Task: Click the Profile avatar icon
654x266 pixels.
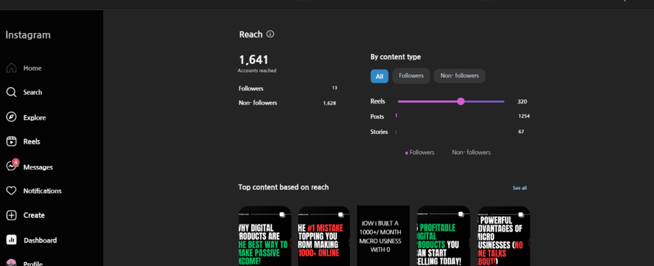Action: (x=11, y=263)
